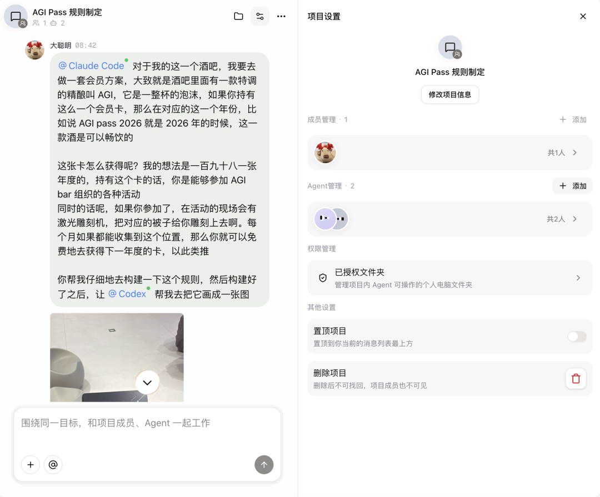Open the three-dot more options menu
Viewport: 600px width, 497px height.
tap(281, 16)
